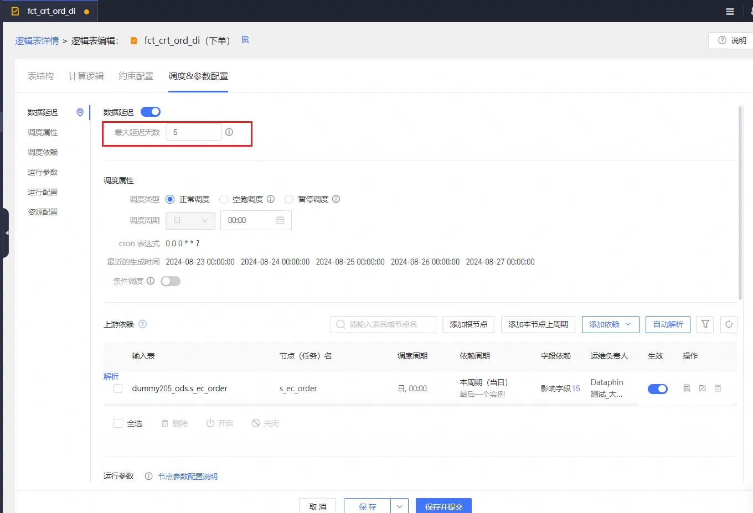Expand the 保存 split-button arrow
This screenshot has height=513, width=753.
tap(399, 506)
